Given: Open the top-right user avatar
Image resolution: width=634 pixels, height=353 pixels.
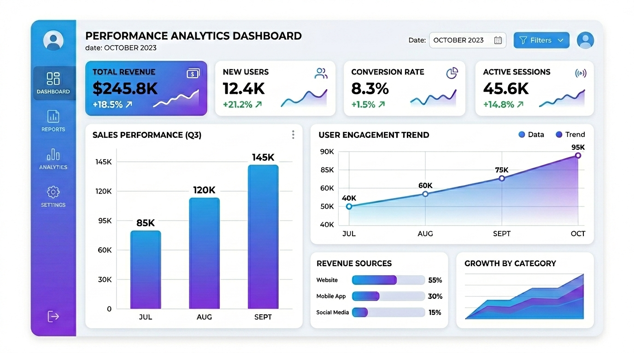Looking at the screenshot, I should 585,40.
